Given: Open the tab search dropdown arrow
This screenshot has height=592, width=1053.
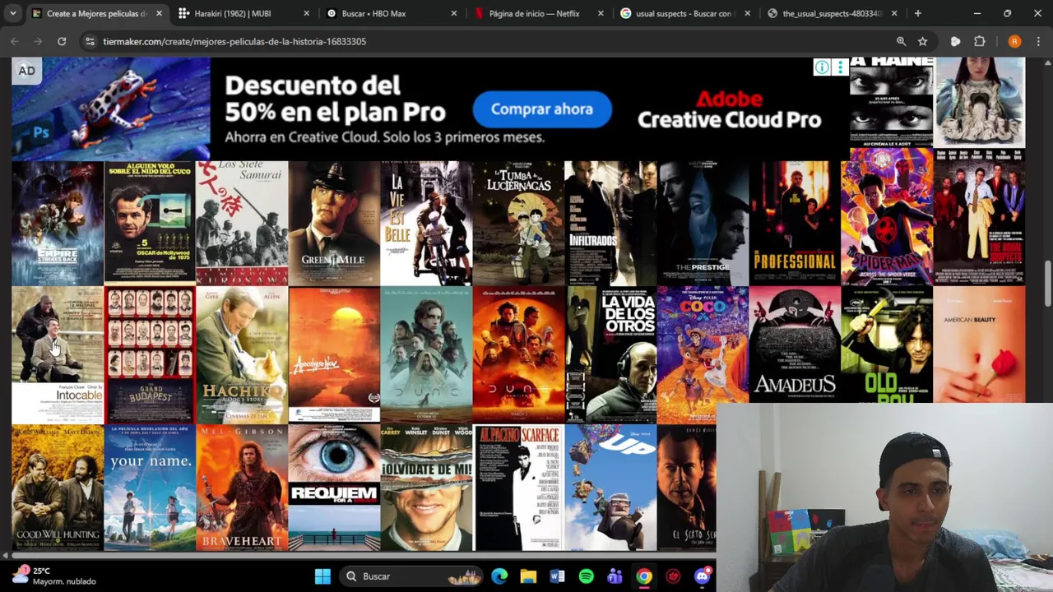Looking at the screenshot, I should (x=12, y=13).
